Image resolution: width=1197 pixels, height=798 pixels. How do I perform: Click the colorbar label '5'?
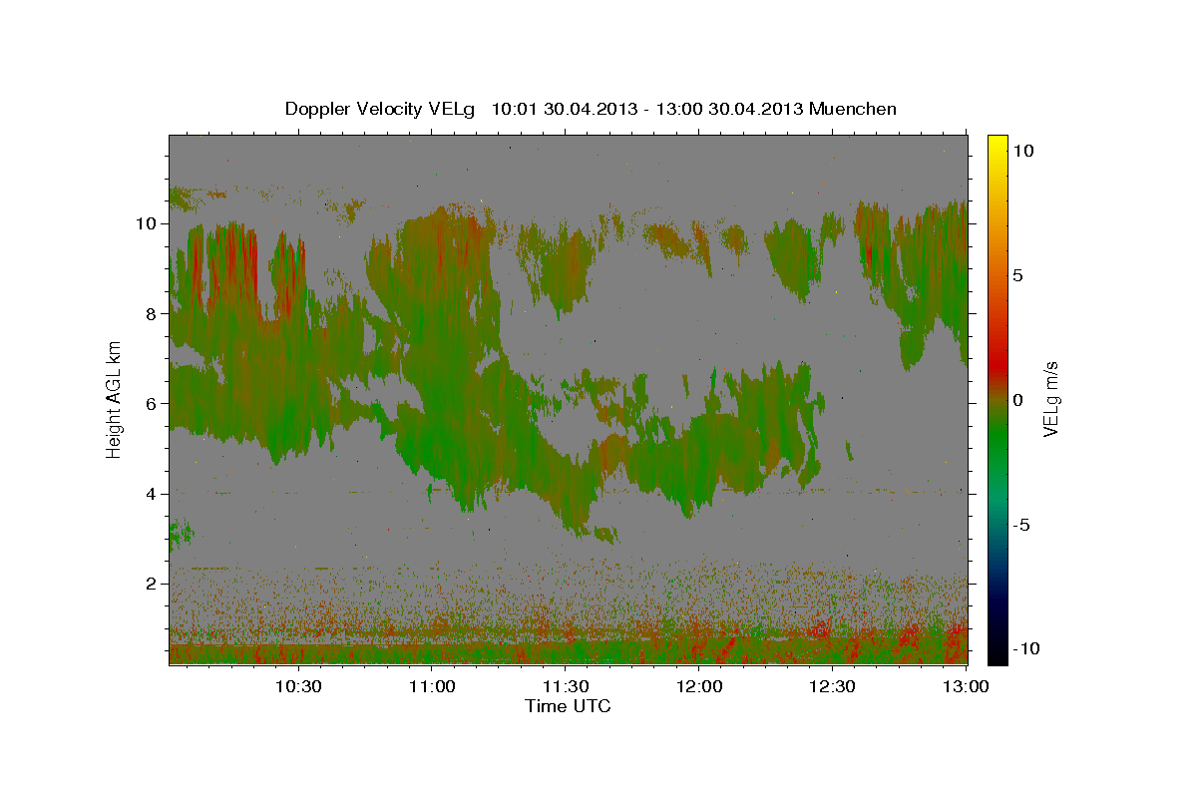pos(1017,275)
